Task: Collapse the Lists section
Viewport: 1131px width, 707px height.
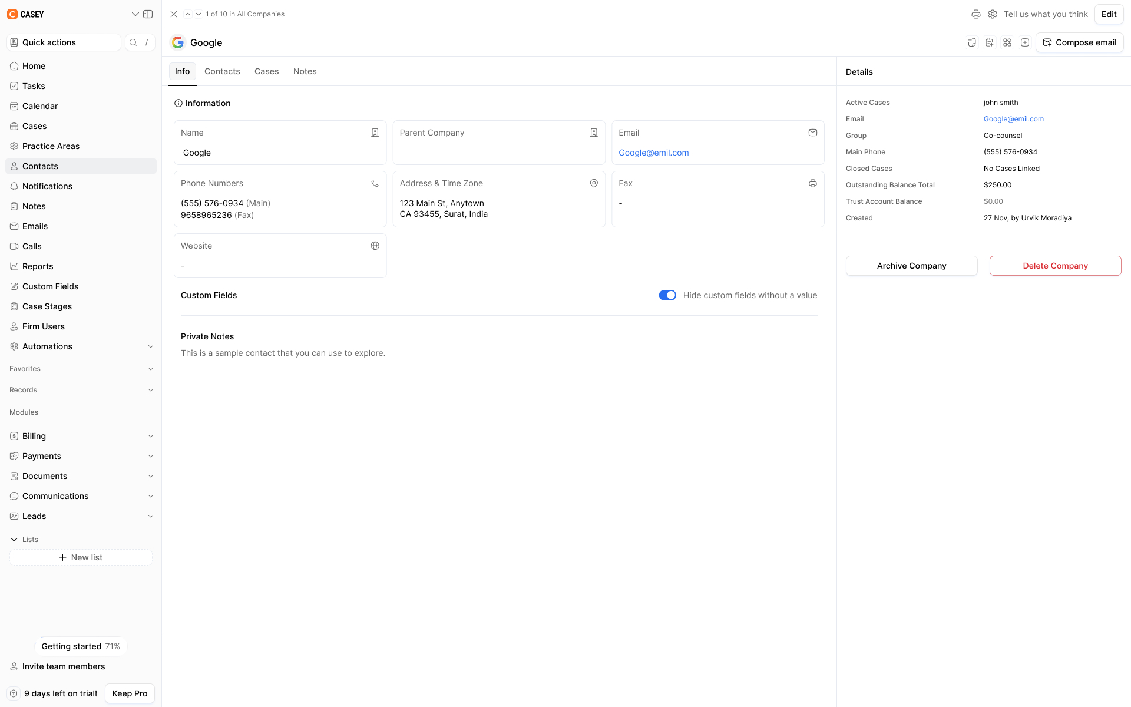Action: 14,540
